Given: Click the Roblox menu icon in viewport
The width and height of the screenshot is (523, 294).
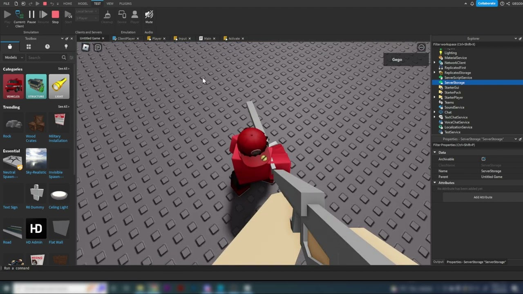Looking at the screenshot, I should tap(85, 47).
